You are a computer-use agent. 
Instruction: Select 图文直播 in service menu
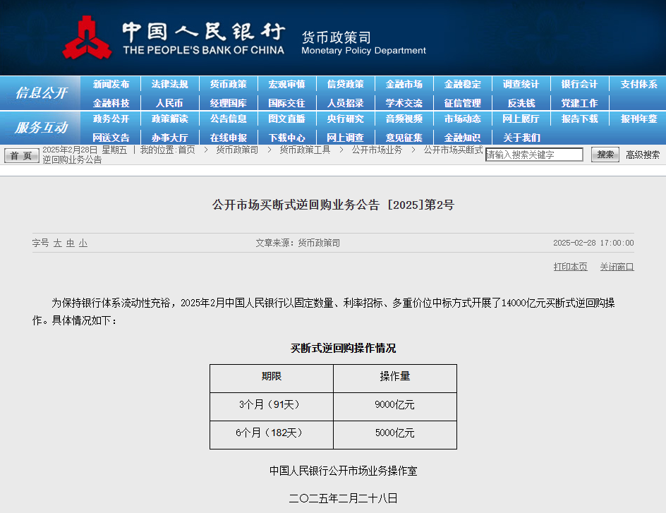tap(286, 119)
